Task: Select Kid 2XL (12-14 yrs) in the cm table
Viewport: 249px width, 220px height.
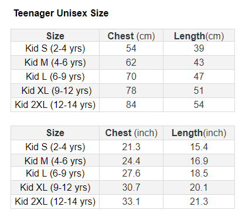Action: (x=55, y=105)
